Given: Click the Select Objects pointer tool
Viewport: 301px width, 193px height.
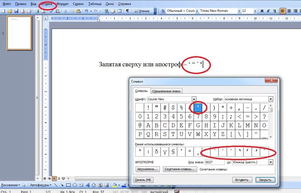Looking at the screenshot, I should (24, 185).
